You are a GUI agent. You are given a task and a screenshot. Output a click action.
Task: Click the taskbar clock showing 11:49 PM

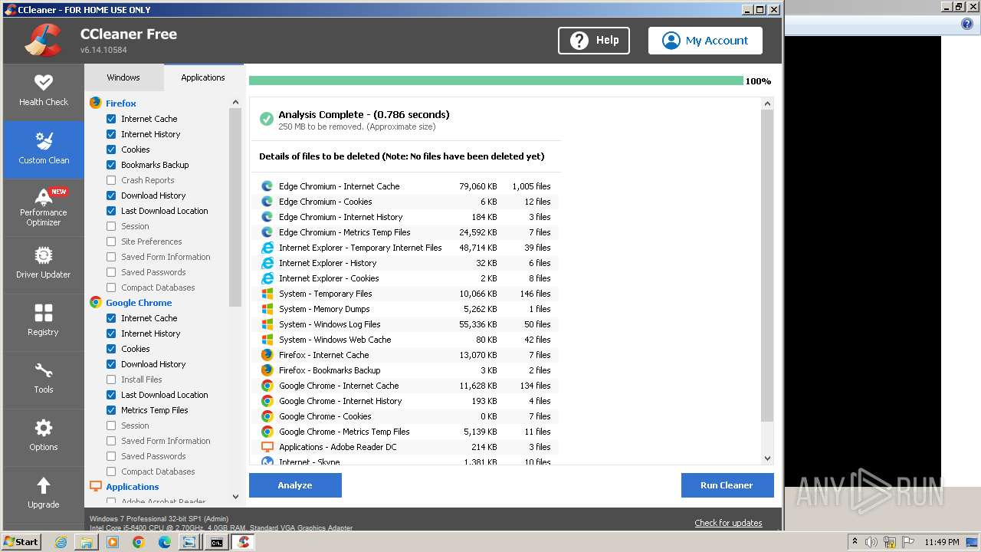[x=942, y=542]
